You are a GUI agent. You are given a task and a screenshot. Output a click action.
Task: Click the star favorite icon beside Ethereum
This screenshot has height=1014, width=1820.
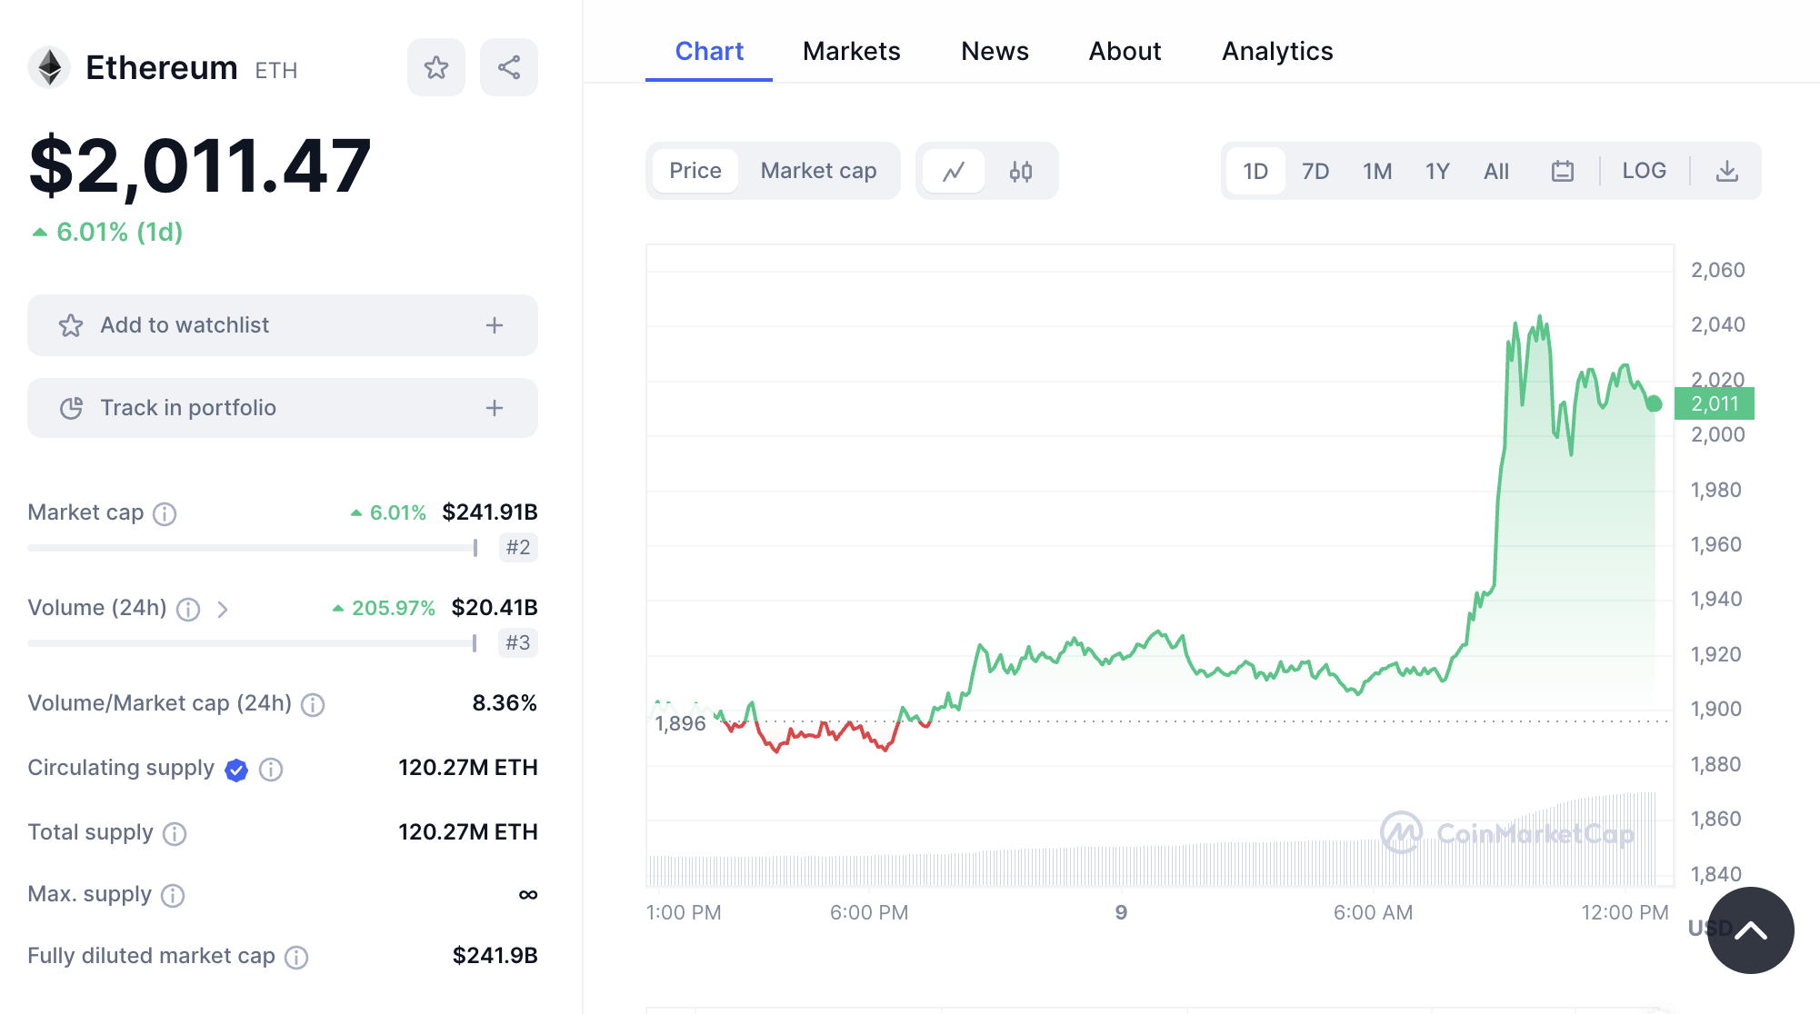(436, 67)
